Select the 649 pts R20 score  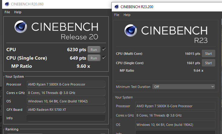(x=78, y=58)
